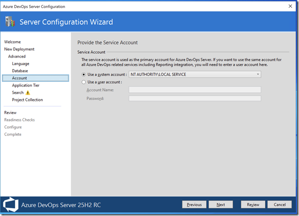Screen dimensions: 299x216
Task: Cancel the configuration wizard
Action: (280, 205)
